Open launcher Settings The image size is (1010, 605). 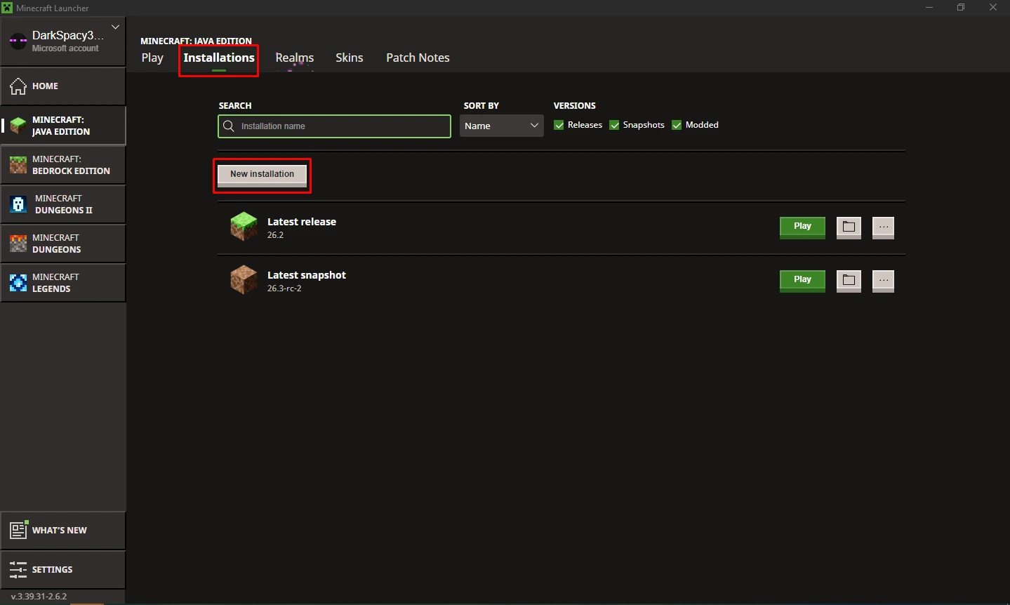63,570
